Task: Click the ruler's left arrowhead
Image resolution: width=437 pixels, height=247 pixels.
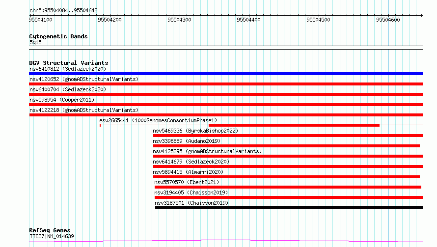Action: coord(30,15)
